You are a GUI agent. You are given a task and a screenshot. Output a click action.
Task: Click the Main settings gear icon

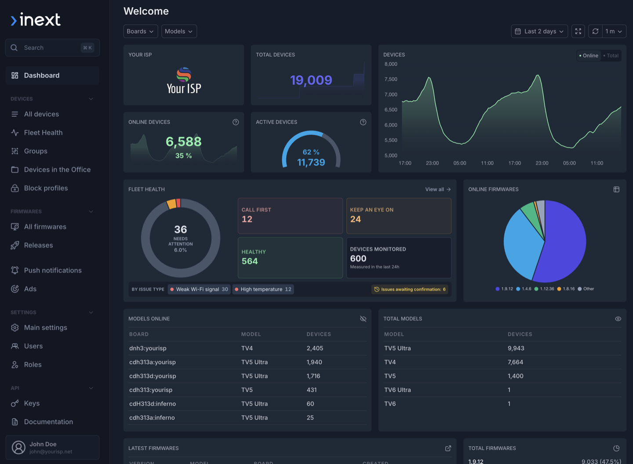(15, 328)
